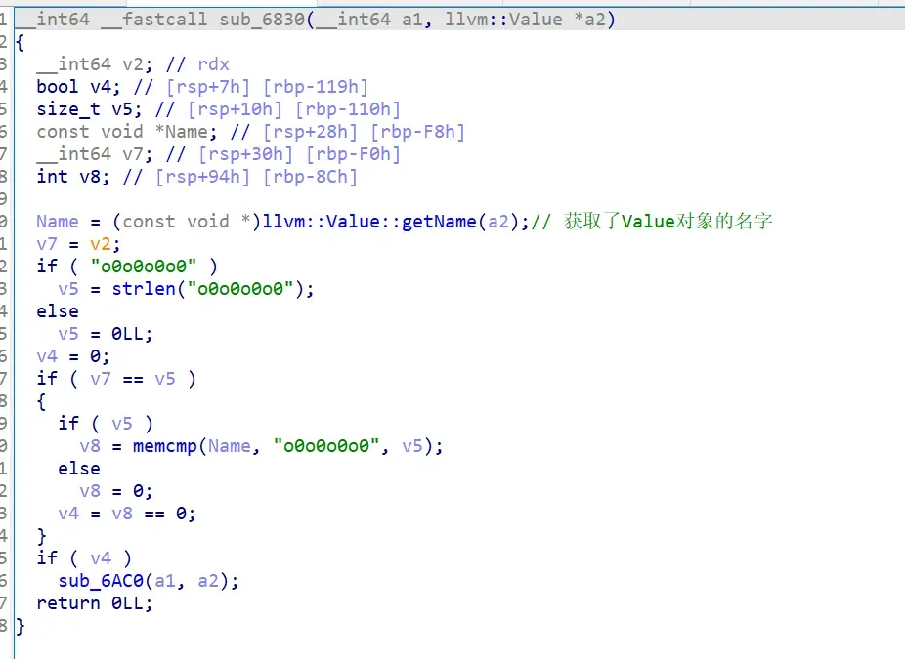Click the llvm::Value::getName call

369,222
